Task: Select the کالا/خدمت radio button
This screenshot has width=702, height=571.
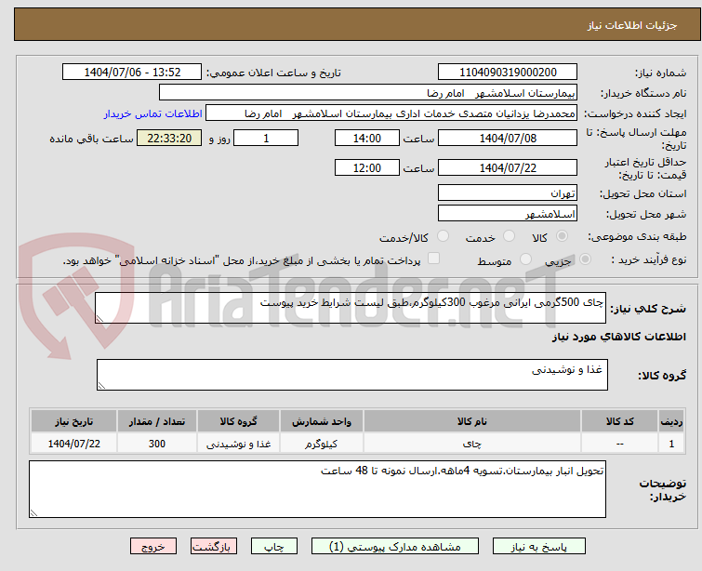Action: click(443, 236)
